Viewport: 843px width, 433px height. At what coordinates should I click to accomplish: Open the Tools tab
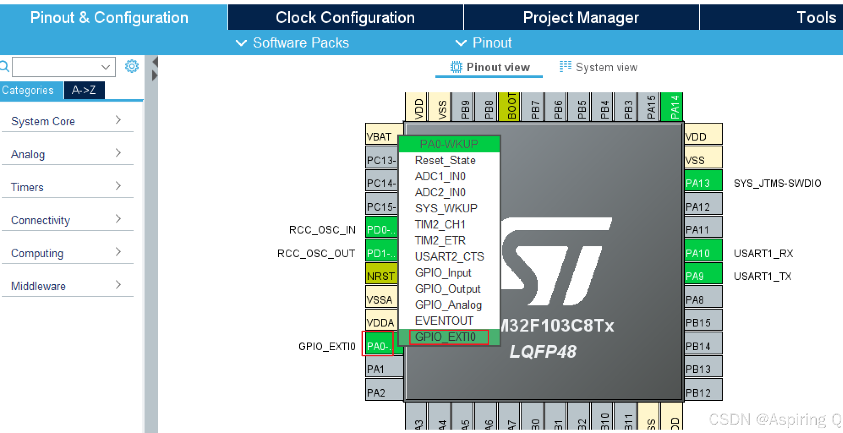pyautogui.click(x=771, y=18)
